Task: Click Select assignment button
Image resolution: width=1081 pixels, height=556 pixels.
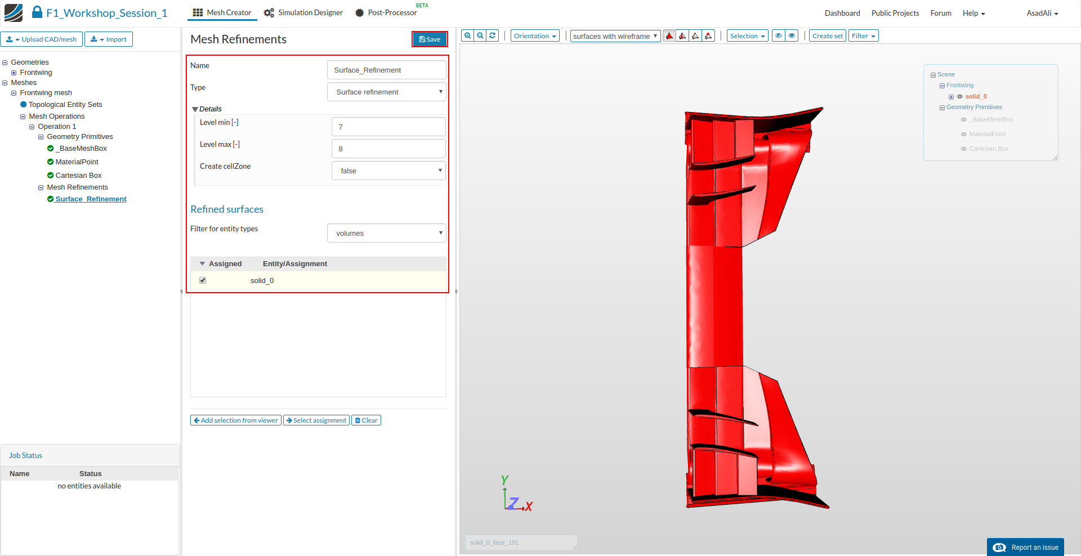Action: point(316,420)
